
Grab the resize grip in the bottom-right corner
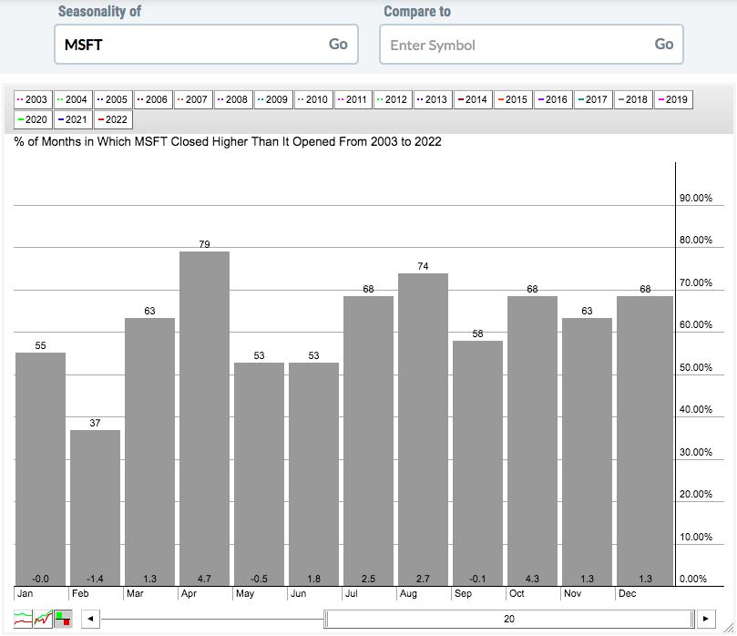point(729,628)
